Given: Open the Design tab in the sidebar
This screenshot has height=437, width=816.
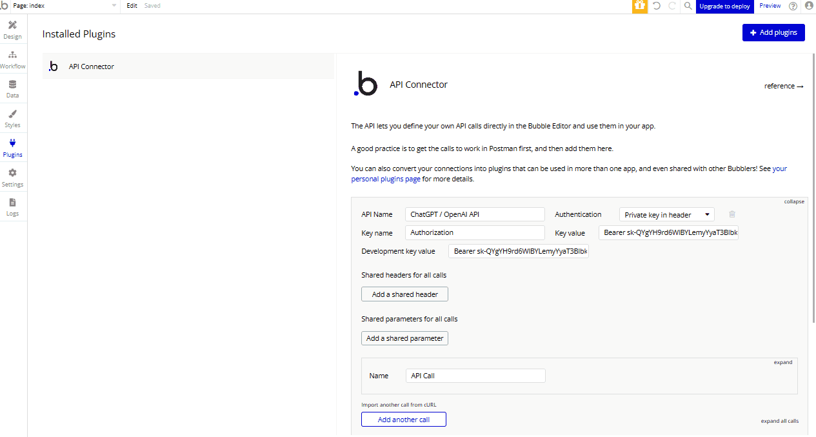Looking at the screenshot, I should click(12, 29).
